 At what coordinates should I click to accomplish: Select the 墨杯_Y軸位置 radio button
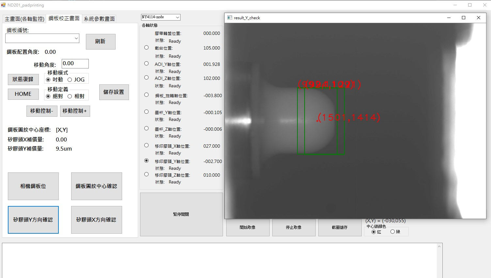tap(147, 112)
